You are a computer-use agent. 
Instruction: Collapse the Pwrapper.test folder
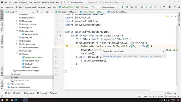pos(17,31)
